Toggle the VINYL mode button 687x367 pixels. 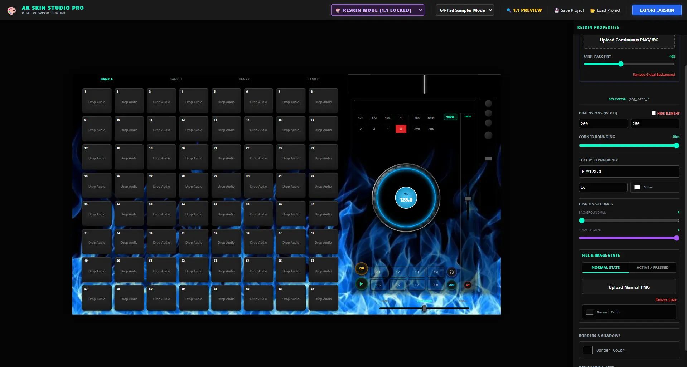[x=450, y=117]
